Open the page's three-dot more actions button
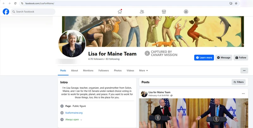Image resolution: width=253 pixels, height=128 pixels. [244, 70]
